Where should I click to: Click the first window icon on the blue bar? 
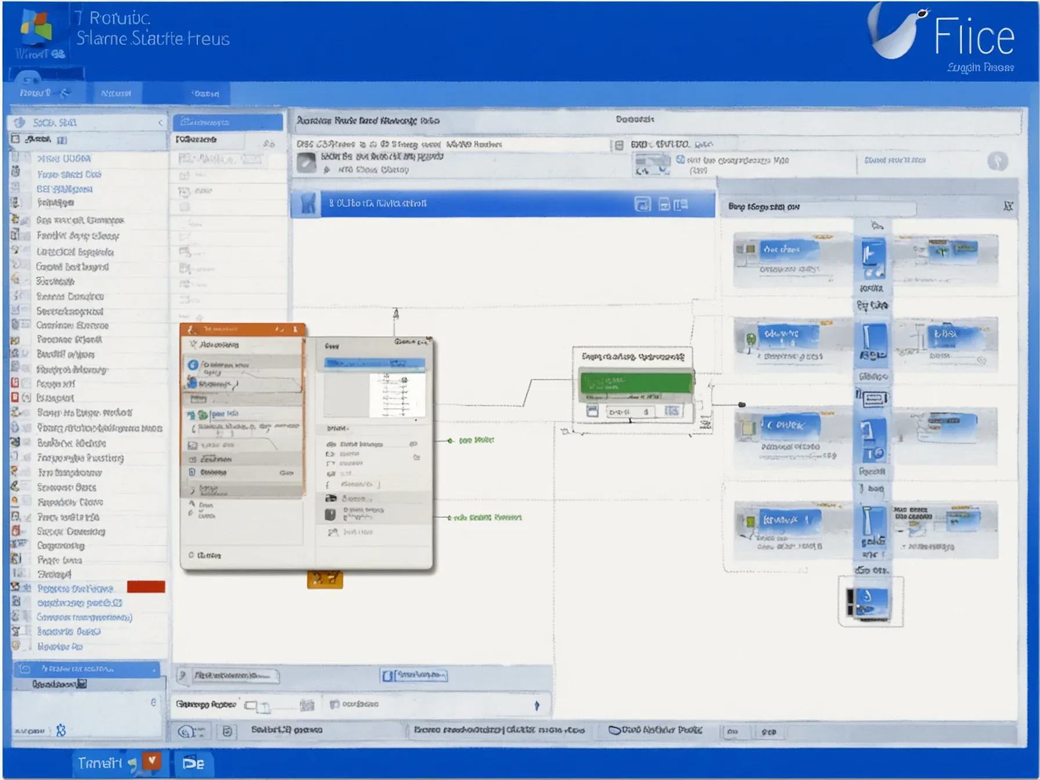click(642, 204)
